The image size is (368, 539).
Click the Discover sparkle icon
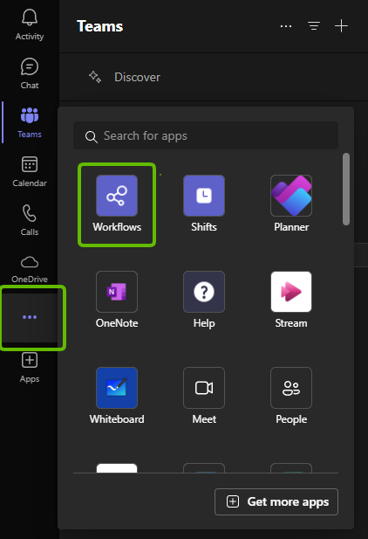[x=95, y=77]
